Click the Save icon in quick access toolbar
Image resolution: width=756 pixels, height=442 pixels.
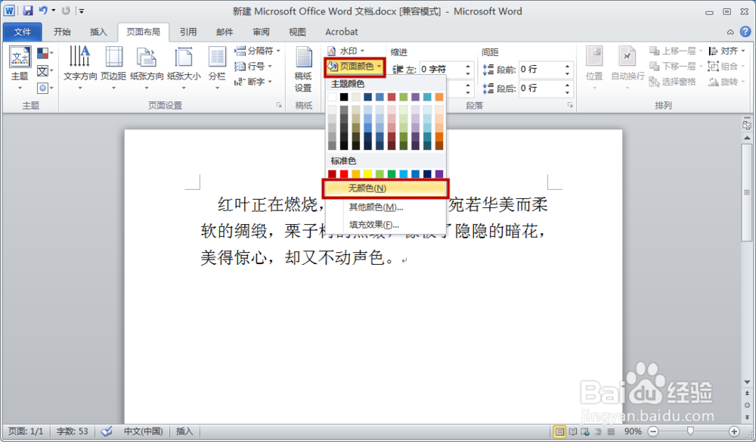[x=27, y=11]
